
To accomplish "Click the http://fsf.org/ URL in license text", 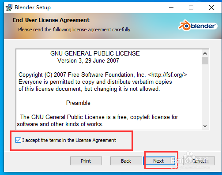I will coord(167,75).
